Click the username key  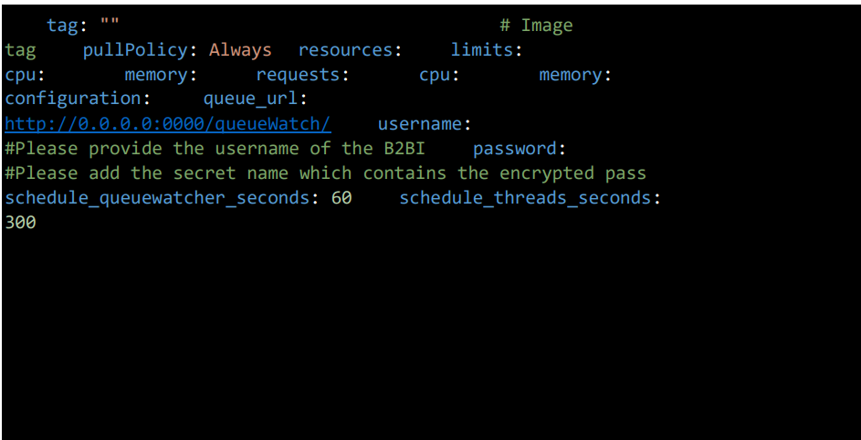[x=419, y=124]
